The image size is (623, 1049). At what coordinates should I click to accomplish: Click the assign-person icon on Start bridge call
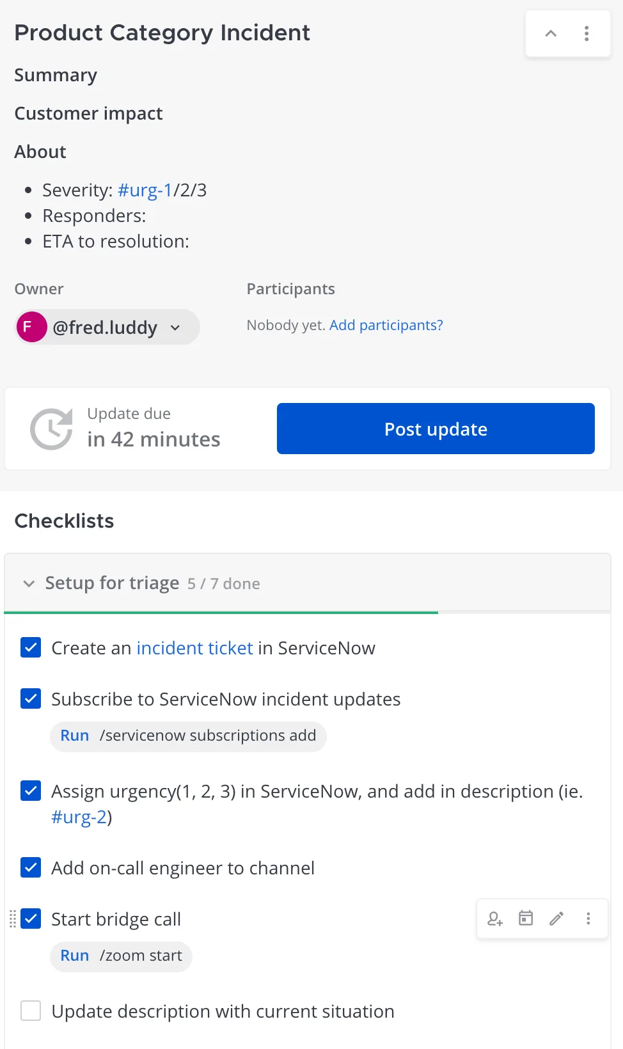click(x=495, y=919)
